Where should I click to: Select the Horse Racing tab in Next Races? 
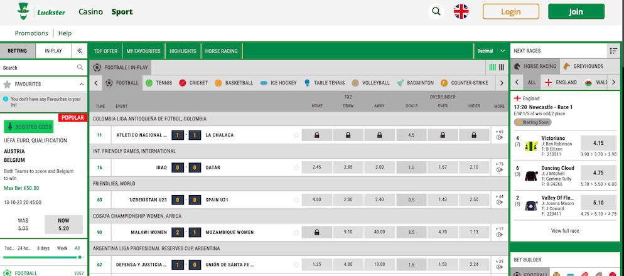pos(535,66)
